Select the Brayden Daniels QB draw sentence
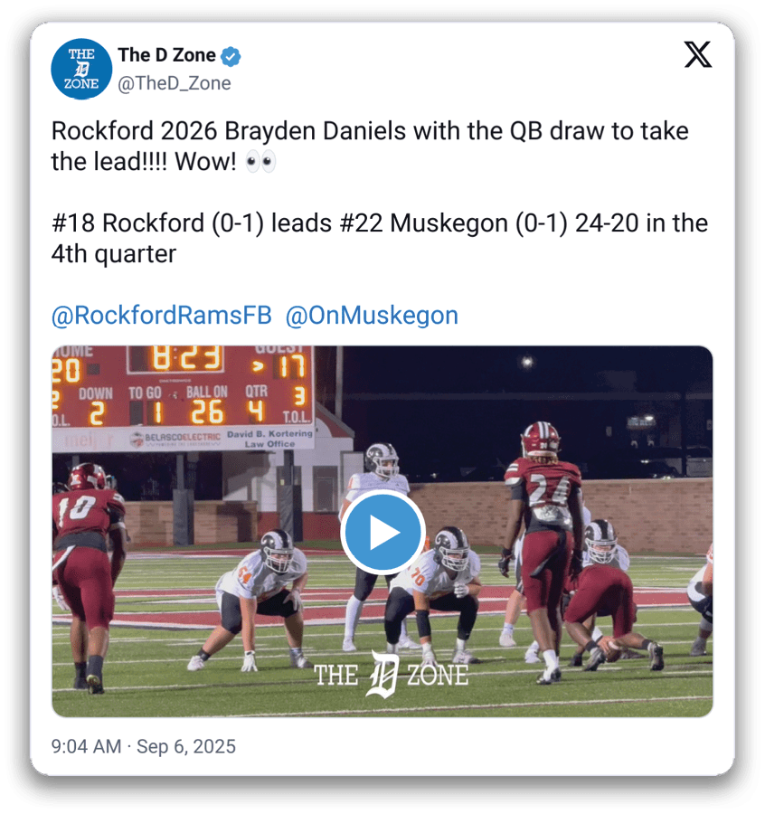 (370, 146)
